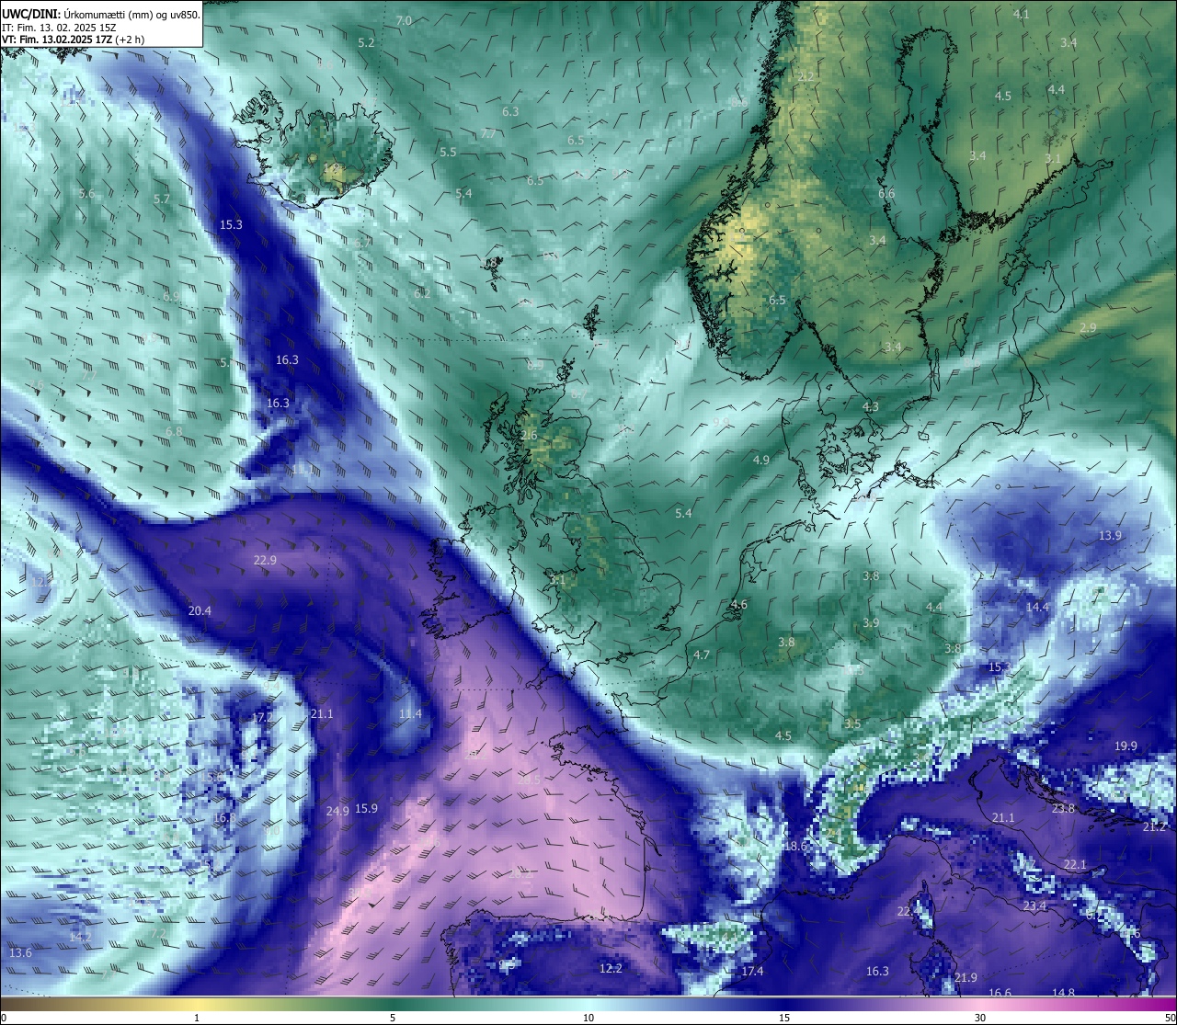Select the 15.3 value south of Iceland
The width and height of the screenshot is (1177, 1025).
[232, 224]
